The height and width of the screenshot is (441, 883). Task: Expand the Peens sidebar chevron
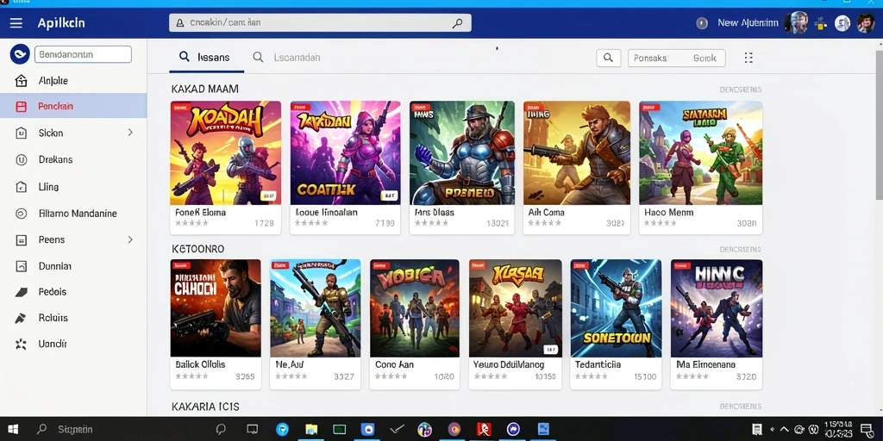coord(130,239)
